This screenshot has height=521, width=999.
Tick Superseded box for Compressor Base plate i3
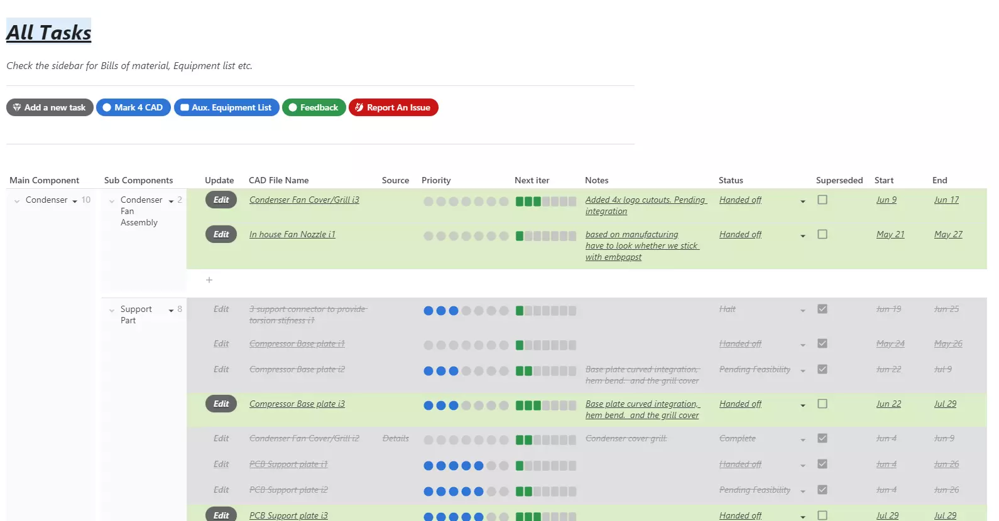pyautogui.click(x=822, y=404)
